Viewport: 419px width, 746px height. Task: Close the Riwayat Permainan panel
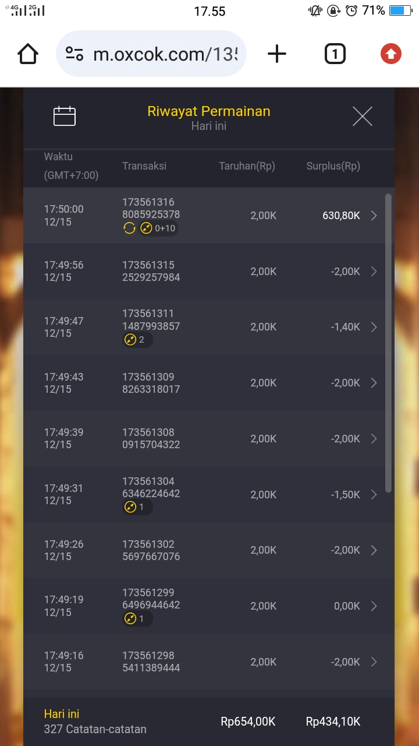point(362,117)
